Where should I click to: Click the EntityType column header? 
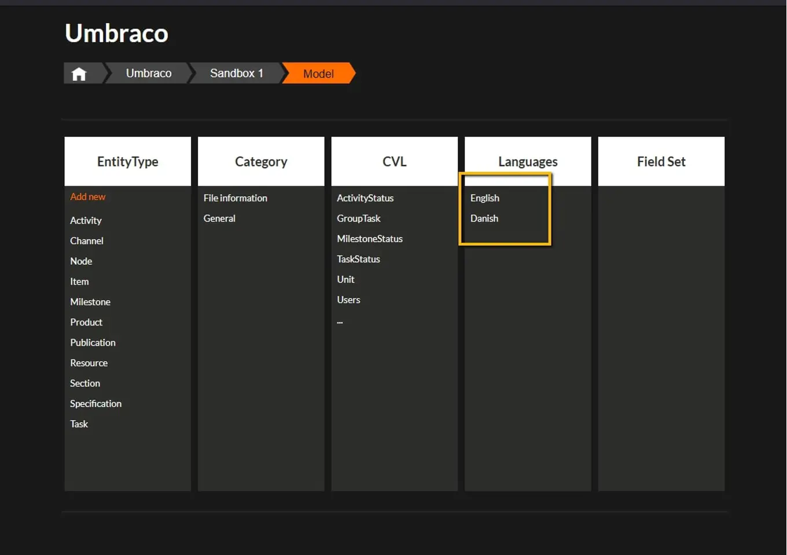coord(128,161)
